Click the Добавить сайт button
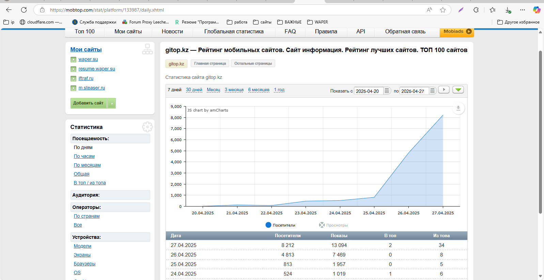The image size is (544, 280). (x=89, y=103)
